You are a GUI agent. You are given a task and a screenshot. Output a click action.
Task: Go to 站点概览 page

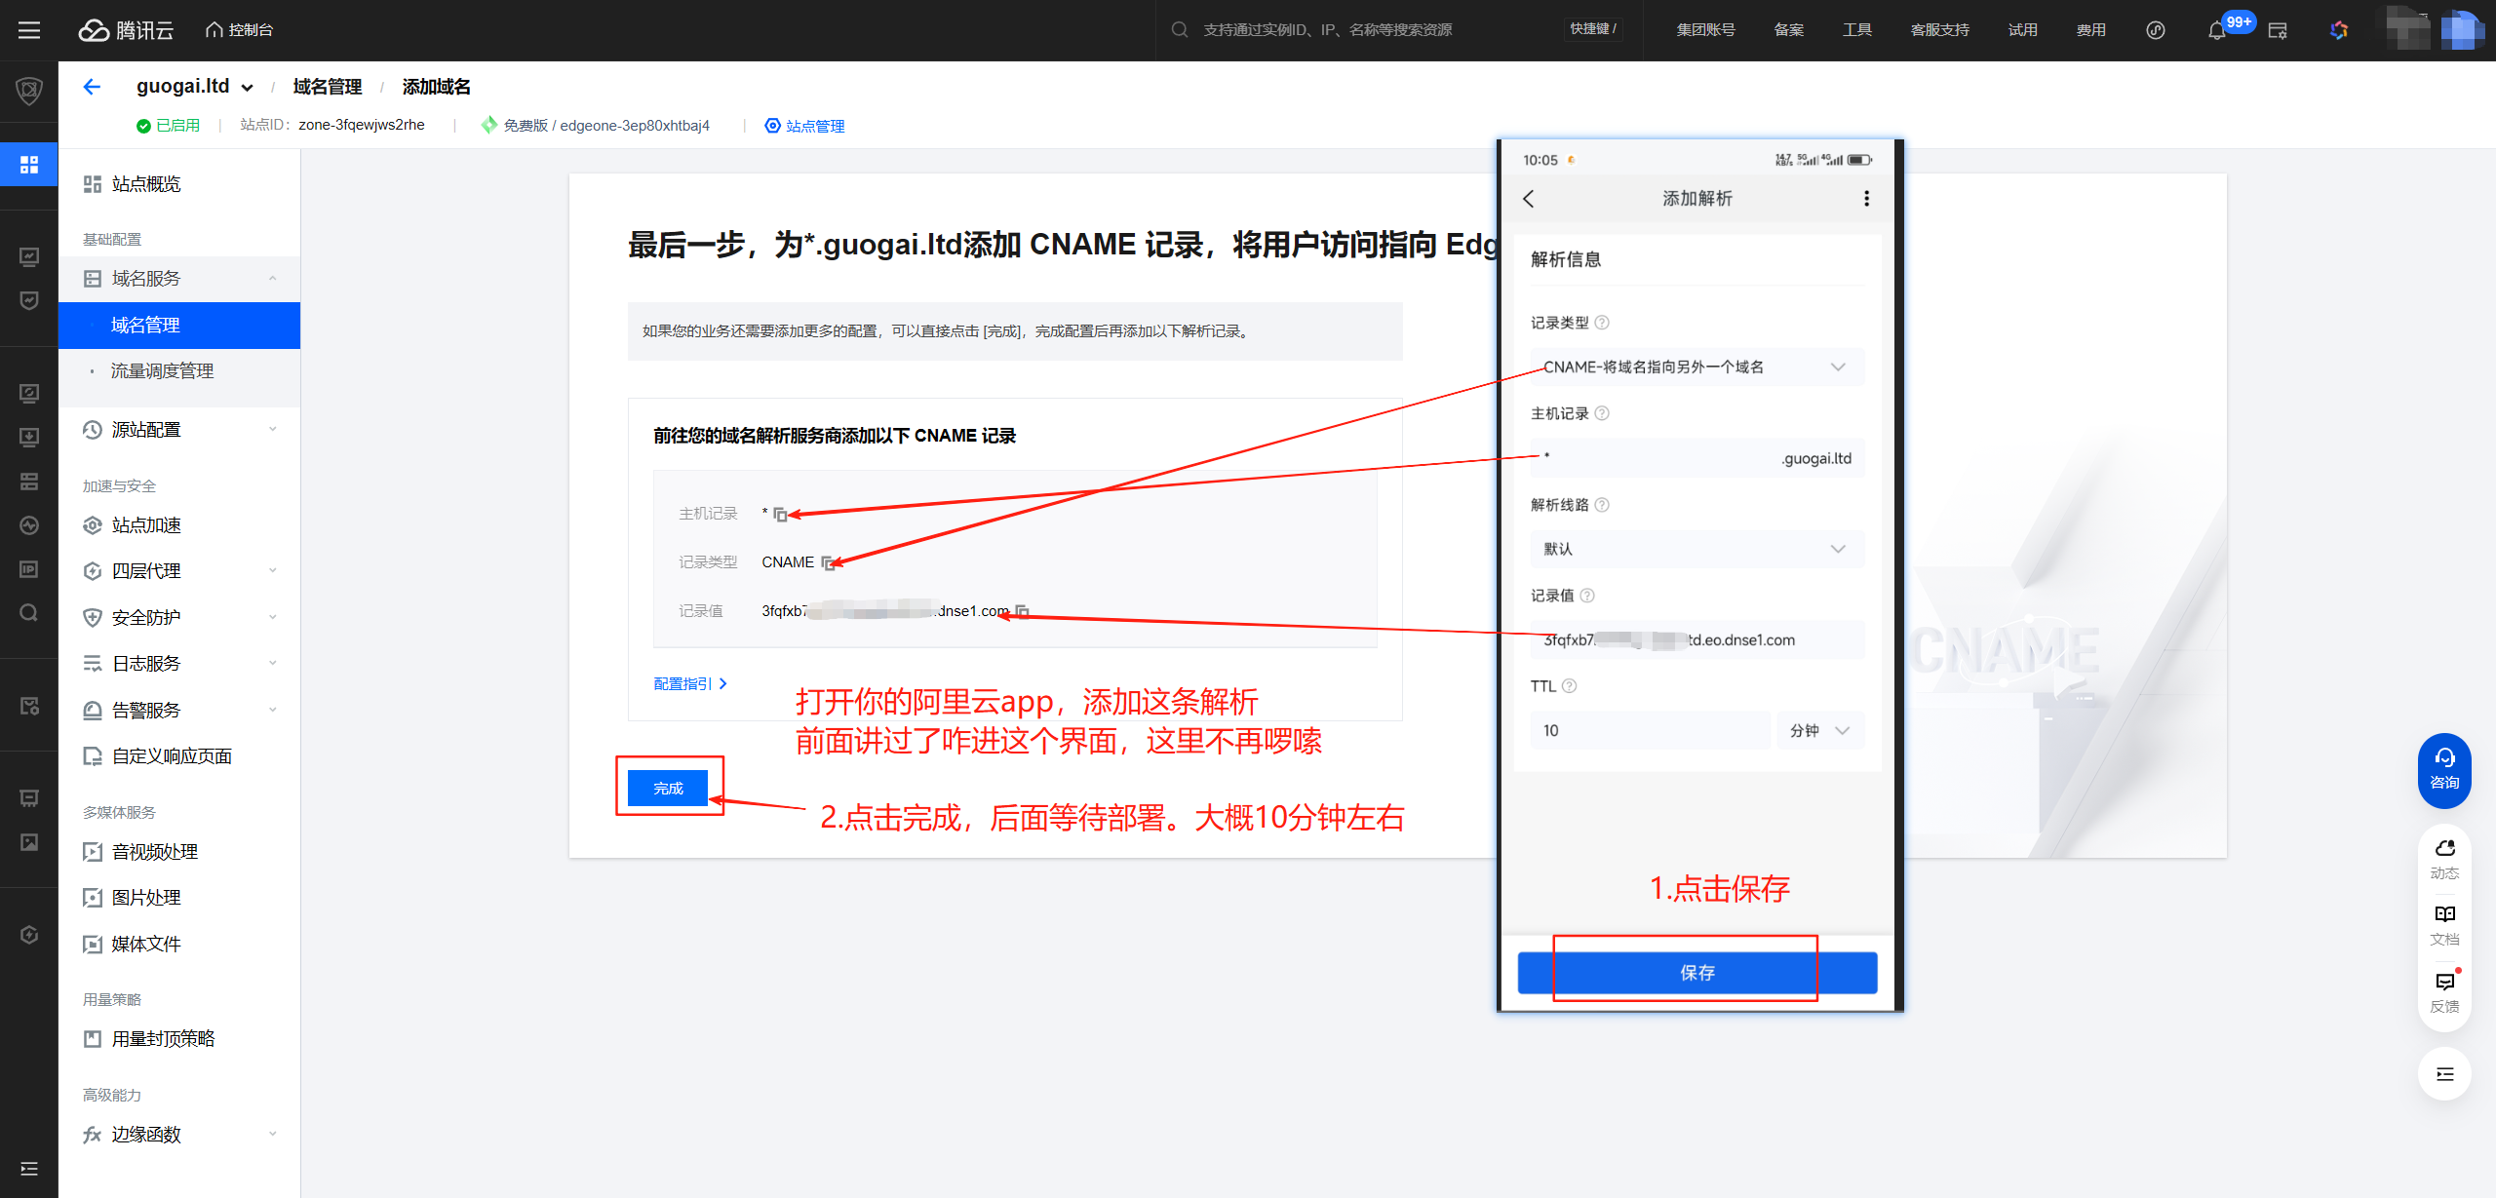145,184
